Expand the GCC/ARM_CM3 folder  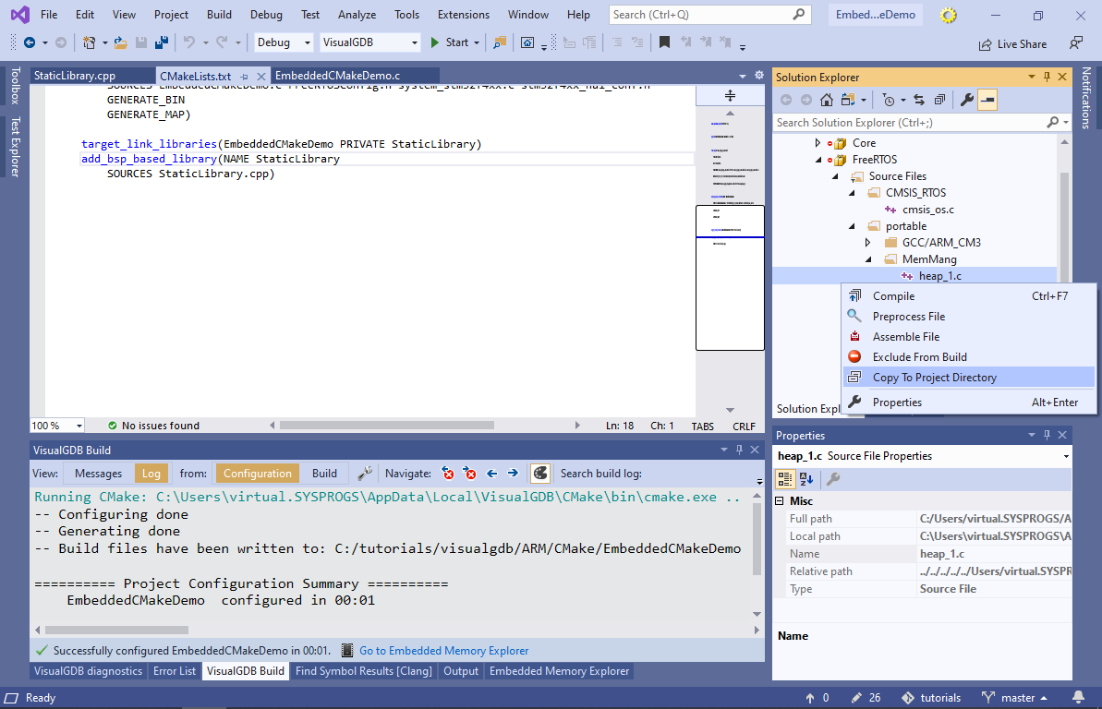click(868, 243)
